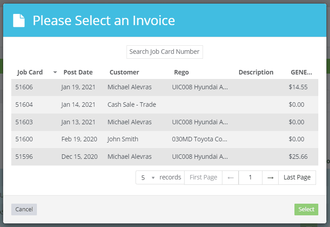Viewport: 330px width, 227px height.
Task: Click the John Smith customer cell
Action: (123, 139)
